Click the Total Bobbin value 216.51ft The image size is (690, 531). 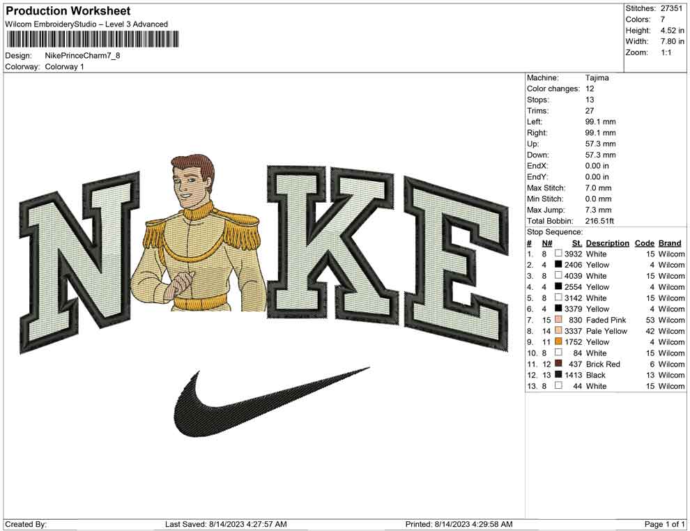pos(599,221)
